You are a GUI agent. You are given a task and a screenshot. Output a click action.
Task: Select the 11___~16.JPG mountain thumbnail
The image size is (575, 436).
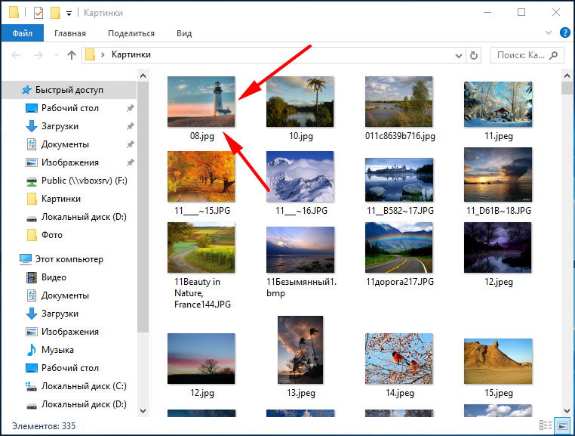300,176
